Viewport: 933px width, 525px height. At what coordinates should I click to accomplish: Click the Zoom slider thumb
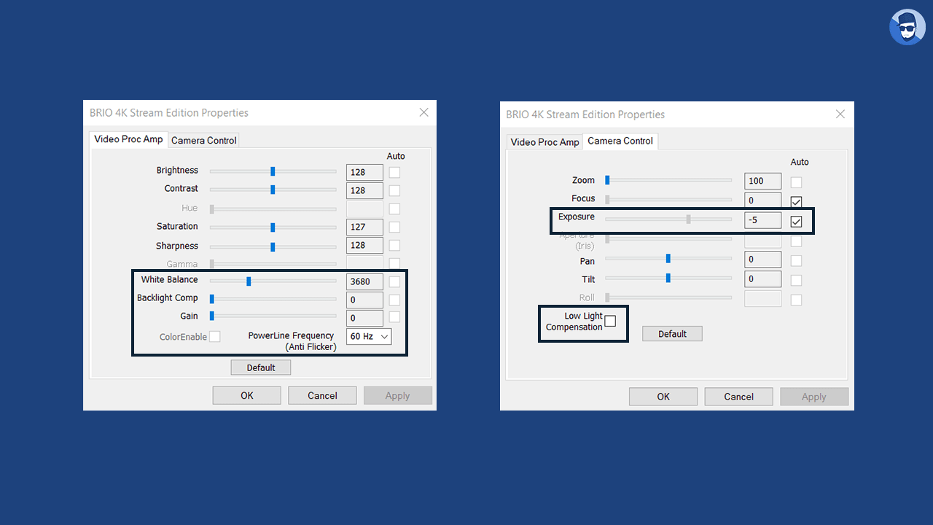[607, 180]
